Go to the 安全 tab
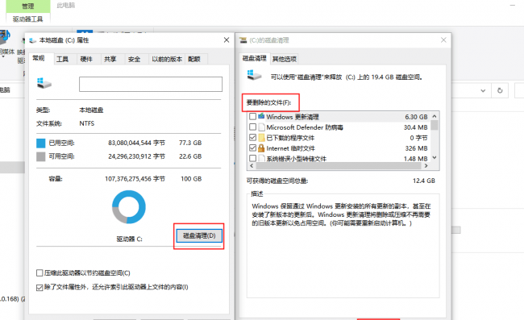 click(134, 59)
